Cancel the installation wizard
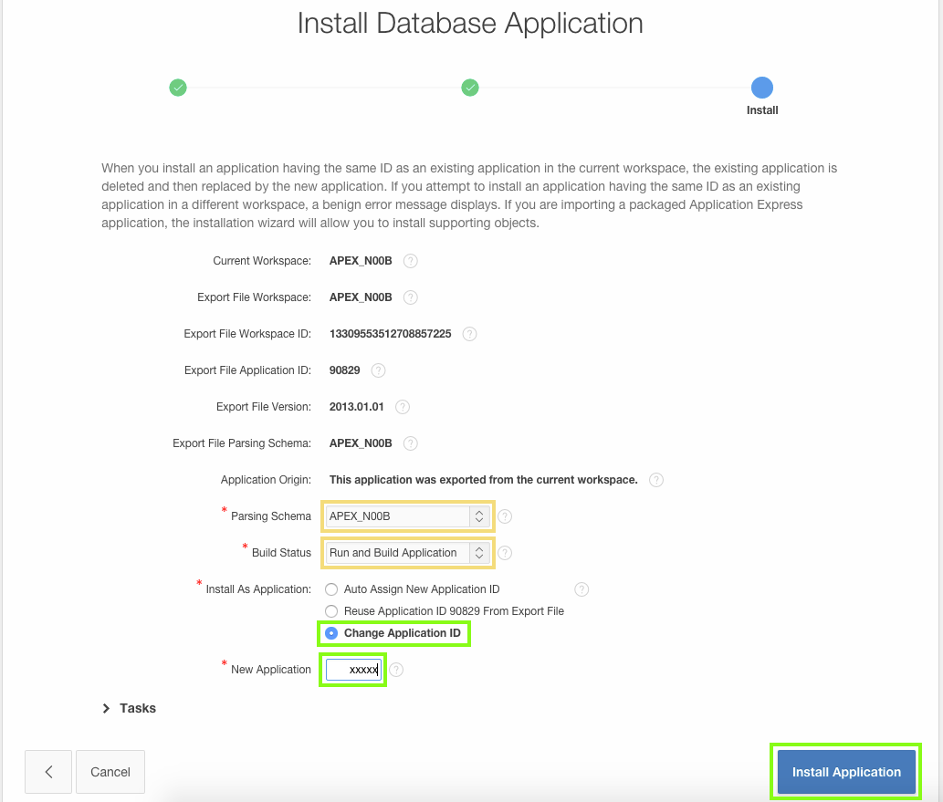The height and width of the screenshot is (802, 943). click(x=110, y=771)
